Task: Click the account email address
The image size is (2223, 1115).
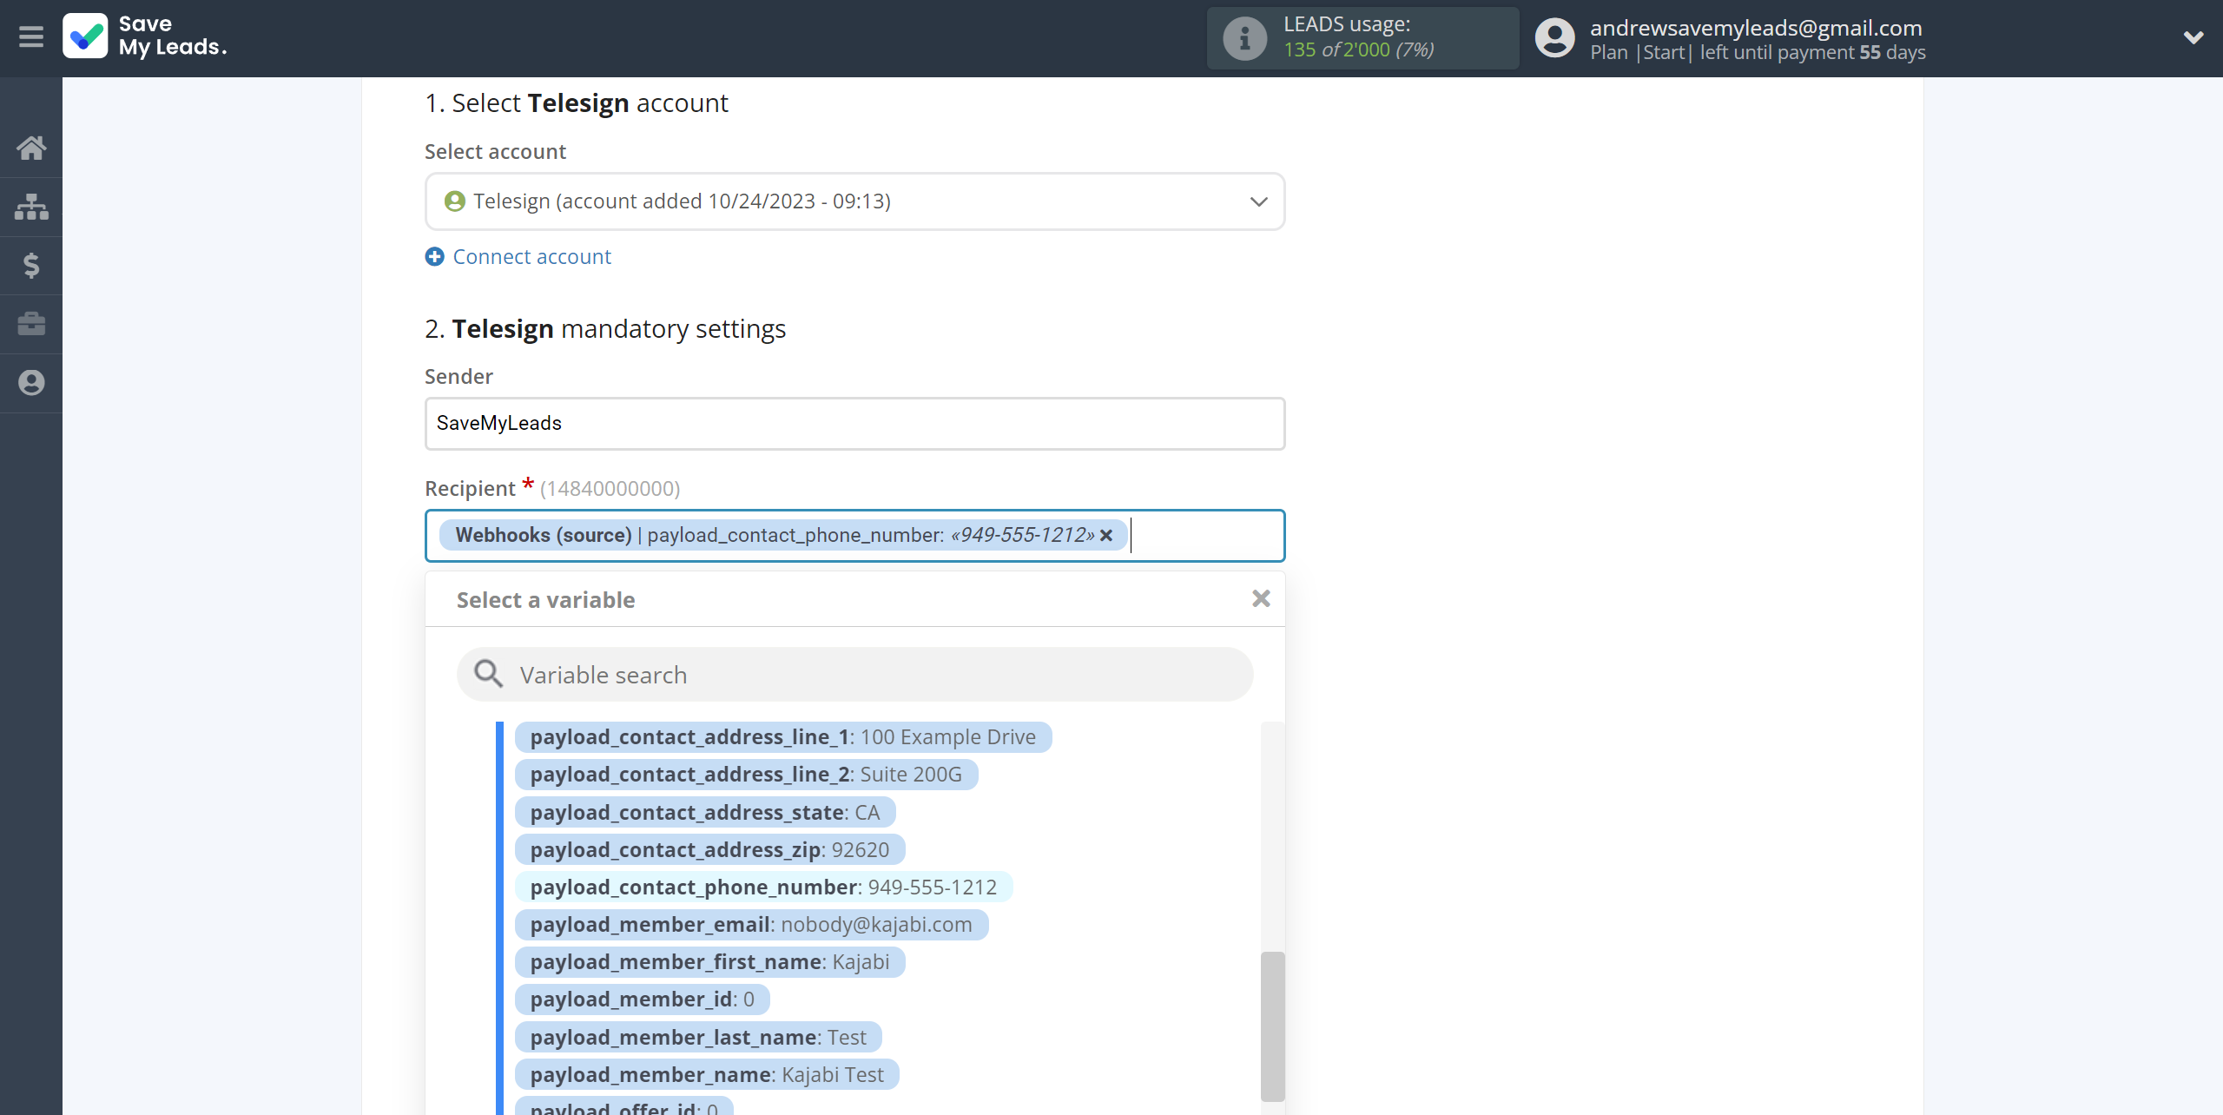Action: 1756,28
